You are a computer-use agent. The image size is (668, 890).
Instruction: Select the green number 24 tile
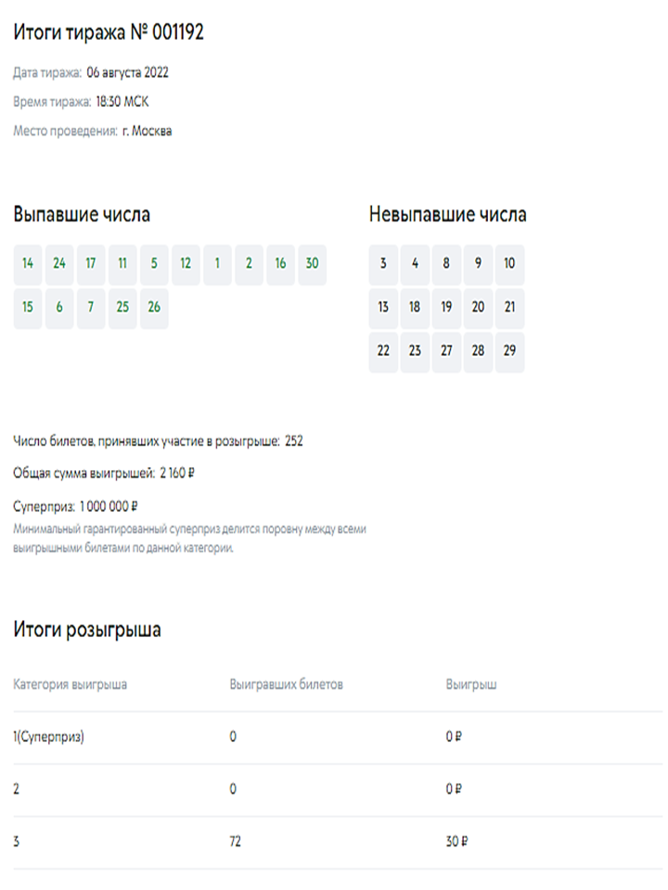[59, 264]
